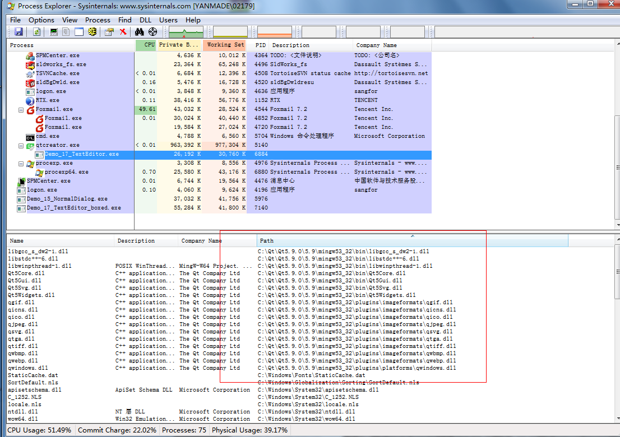
Task: Collapse the Foxmail.exe process tree
Action: click(x=21, y=110)
